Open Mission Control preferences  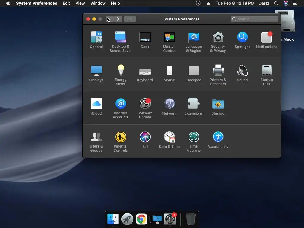[169, 42]
